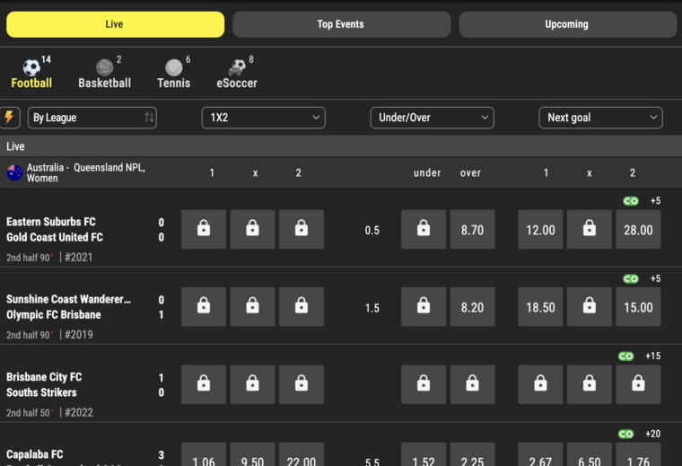Open the 1X2 market dropdown
This screenshot has width=682, height=466.
click(x=263, y=118)
